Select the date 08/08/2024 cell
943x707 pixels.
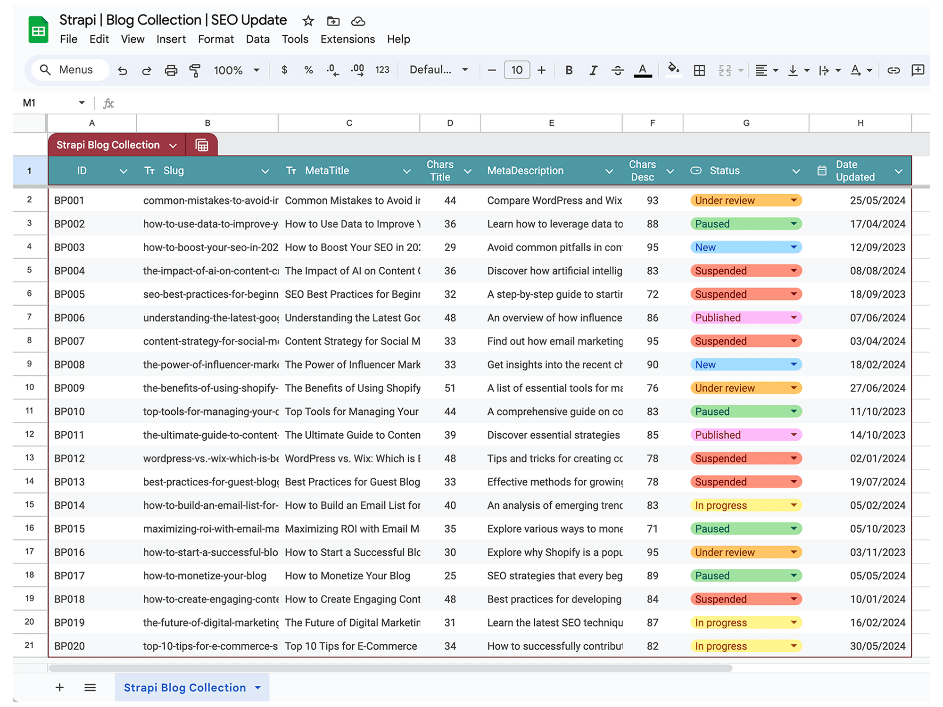point(860,271)
